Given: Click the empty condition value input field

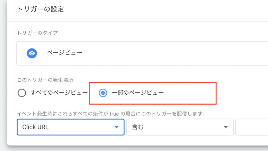Looking at the screenshot, I should (x=252, y=127).
